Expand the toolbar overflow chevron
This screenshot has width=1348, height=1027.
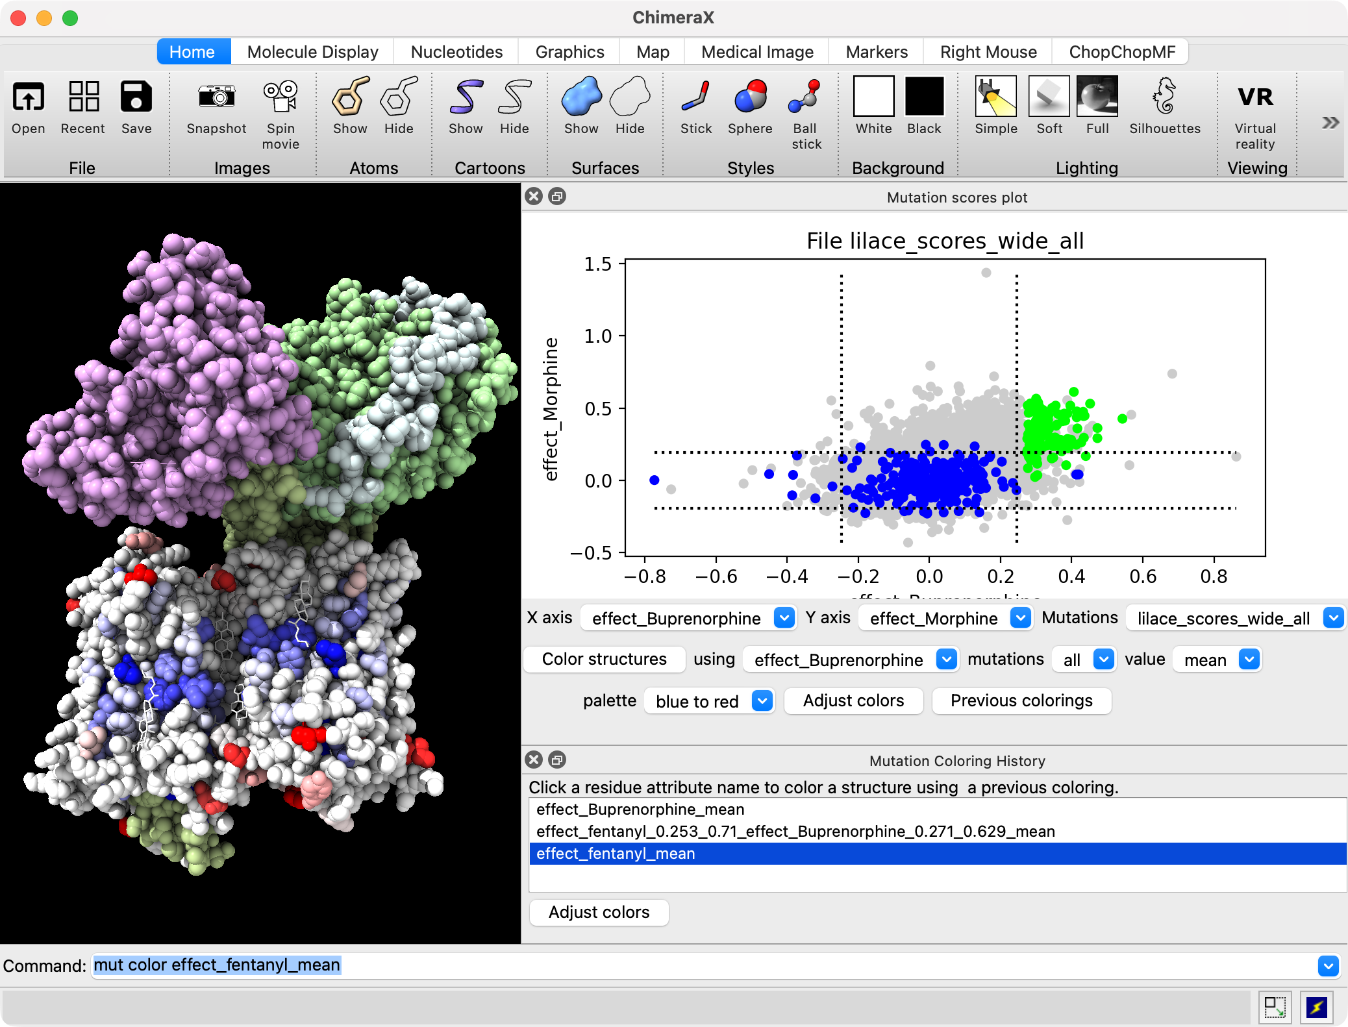click(1330, 123)
